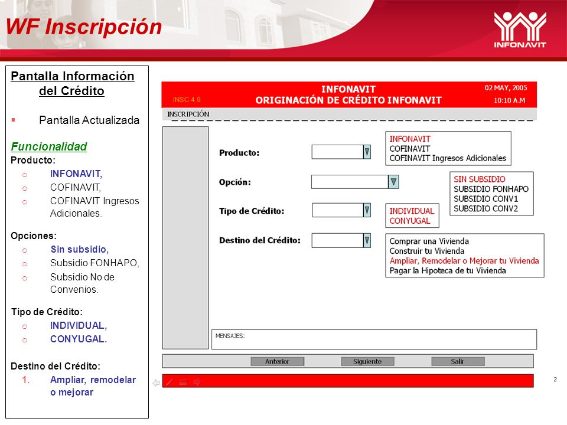This screenshot has width=567, height=425.
Task: Click the slideshow next-slide arrow icon
Action: (197, 382)
